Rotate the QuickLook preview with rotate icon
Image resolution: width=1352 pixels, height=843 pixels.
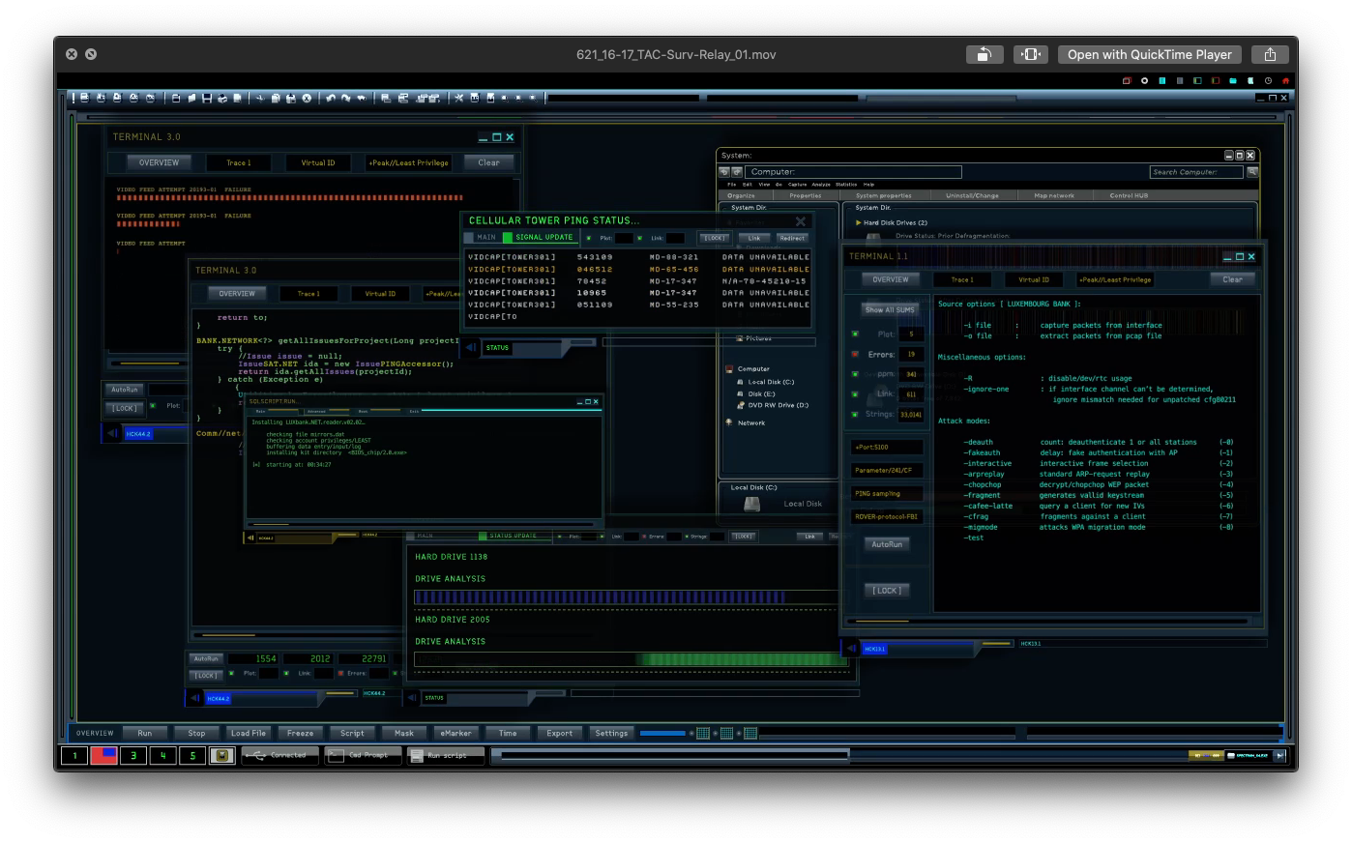985,55
